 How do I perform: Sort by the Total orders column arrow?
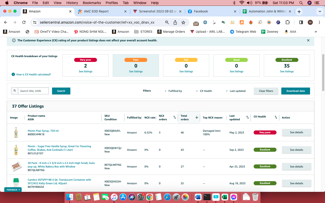coord(197,117)
